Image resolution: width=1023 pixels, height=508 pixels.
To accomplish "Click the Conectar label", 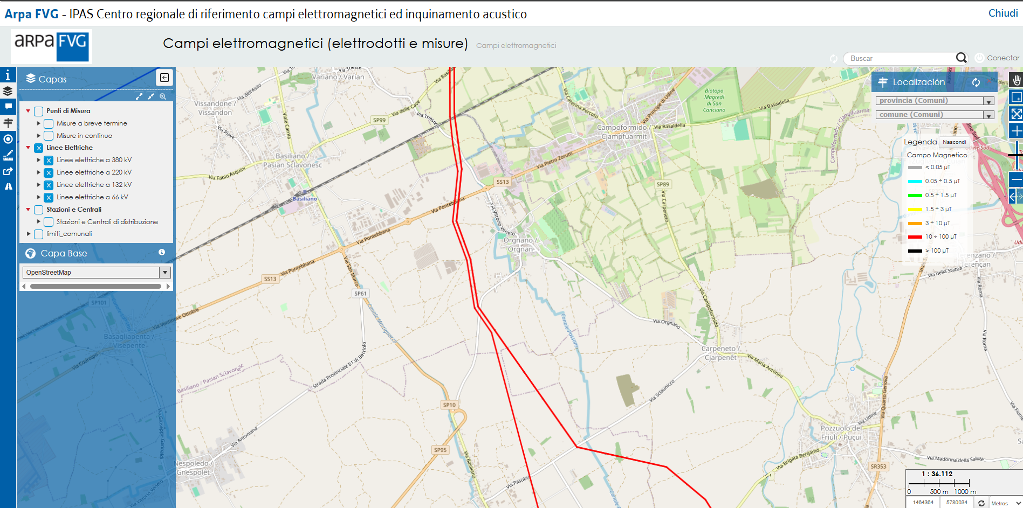I will [1003, 58].
